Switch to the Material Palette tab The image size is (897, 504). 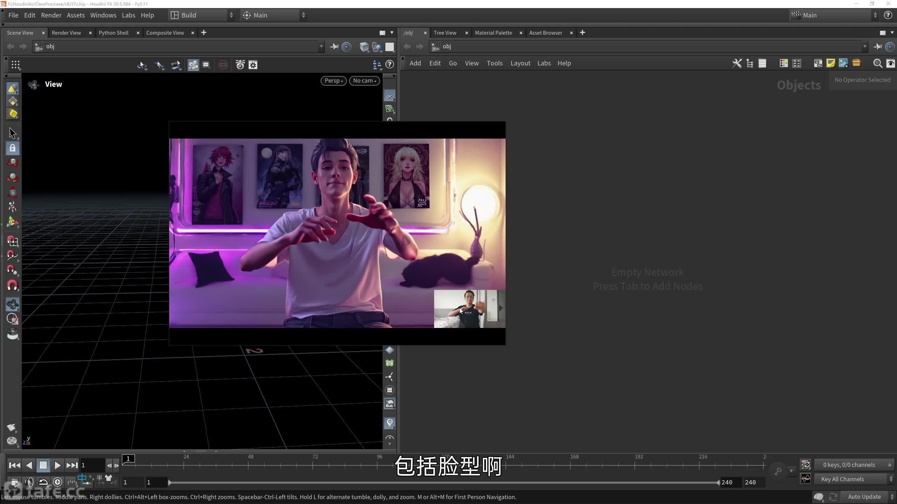493,33
